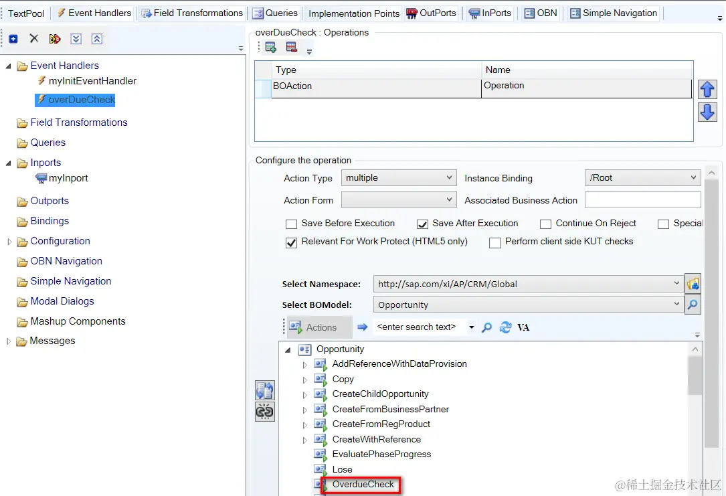
Task: Select OverdueCheck action in the tree
Action: click(363, 485)
